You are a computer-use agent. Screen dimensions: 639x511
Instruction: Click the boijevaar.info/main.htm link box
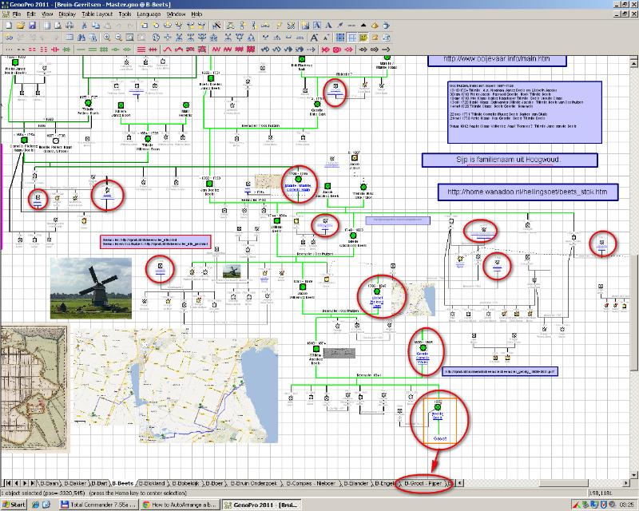click(x=497, y=60)
